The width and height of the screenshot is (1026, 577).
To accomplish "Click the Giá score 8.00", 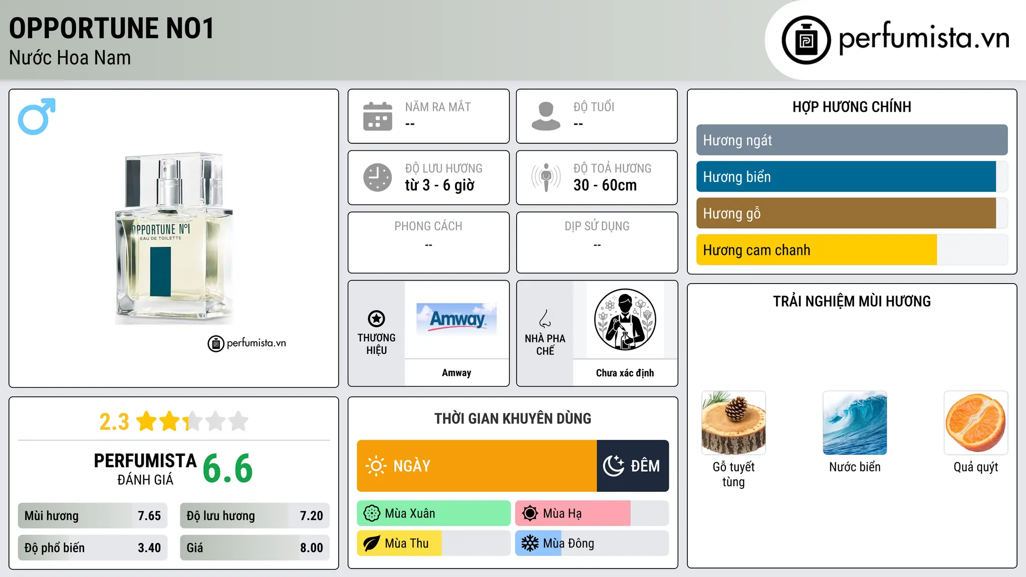I will pos(312,548).
